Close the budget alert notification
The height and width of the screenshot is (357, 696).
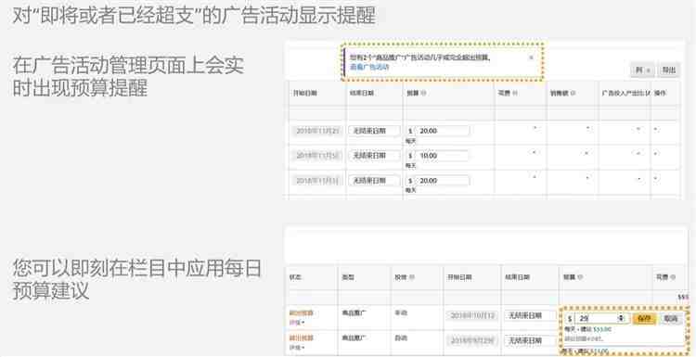click(532, 57)
